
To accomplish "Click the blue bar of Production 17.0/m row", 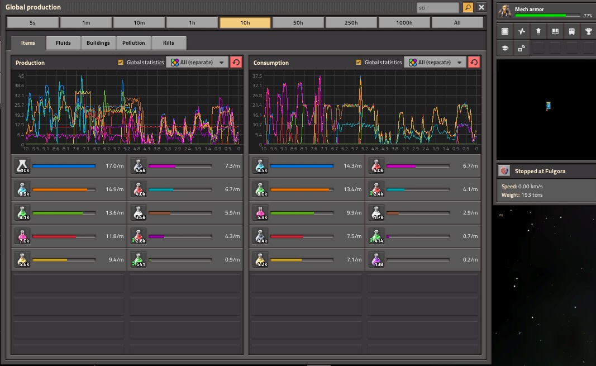I will pyautogui.click(x=64, y=166).
